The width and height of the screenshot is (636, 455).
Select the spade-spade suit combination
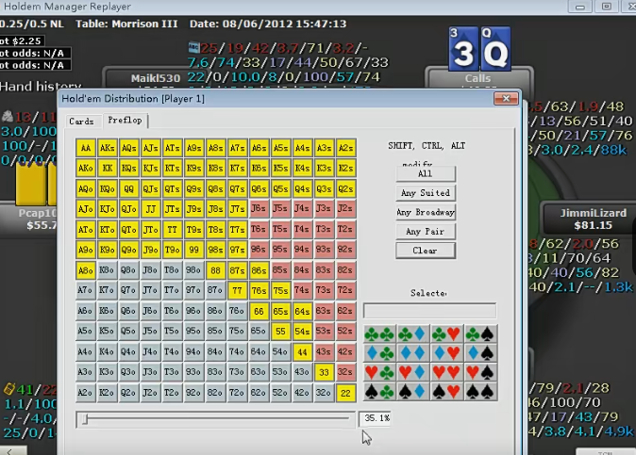479,392
